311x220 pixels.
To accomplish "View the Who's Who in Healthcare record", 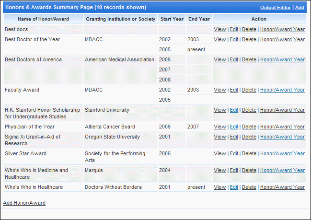I will coord(220,187).
